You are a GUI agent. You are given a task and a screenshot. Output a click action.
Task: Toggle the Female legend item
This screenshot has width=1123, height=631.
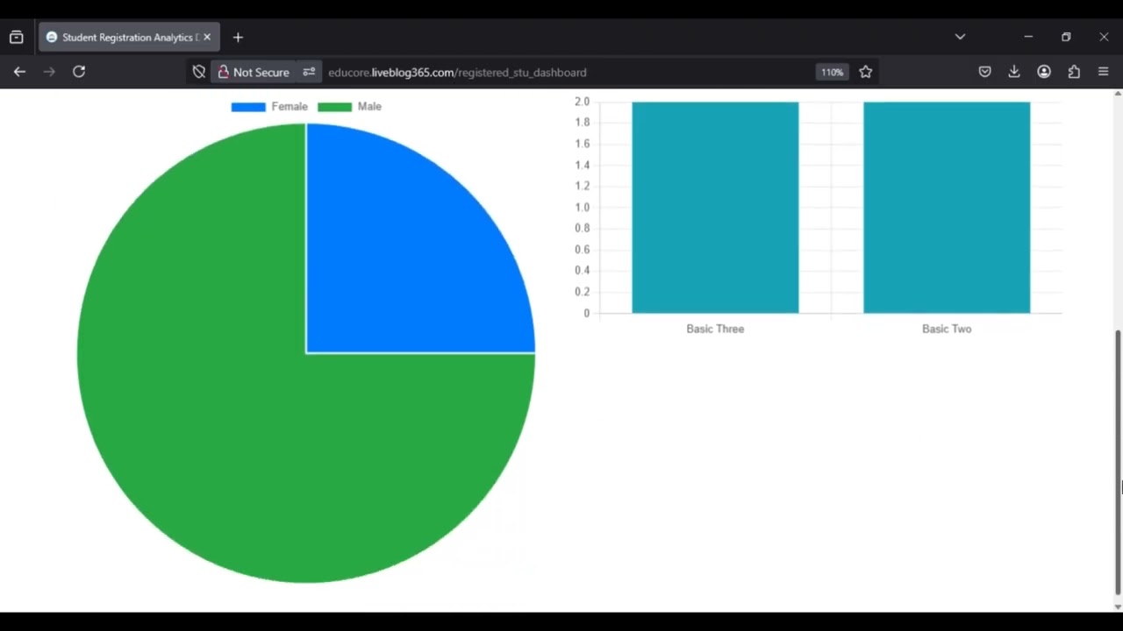pos(269,106)
